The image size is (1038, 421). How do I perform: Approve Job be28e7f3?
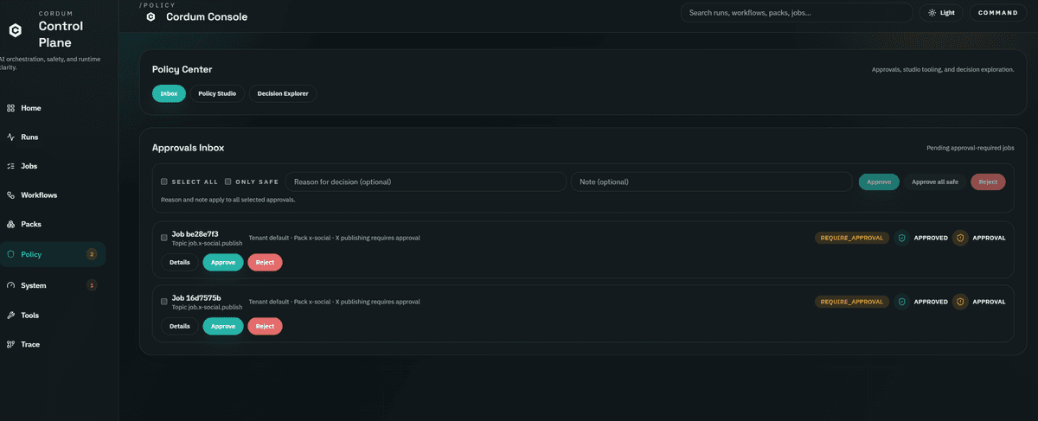tap(223, 262)
